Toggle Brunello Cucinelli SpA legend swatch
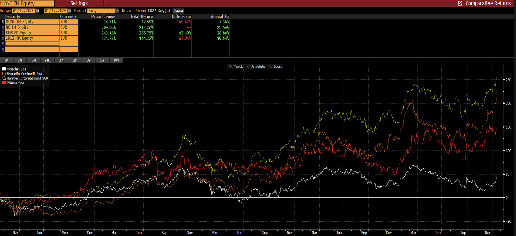The height and width of the screenshot is (236, 516). pos(4,74)
